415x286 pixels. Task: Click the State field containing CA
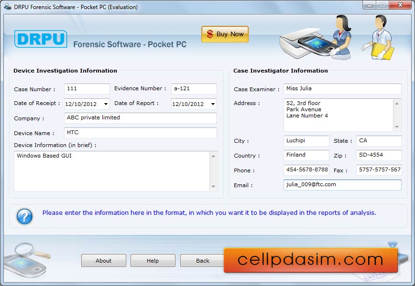379,141
